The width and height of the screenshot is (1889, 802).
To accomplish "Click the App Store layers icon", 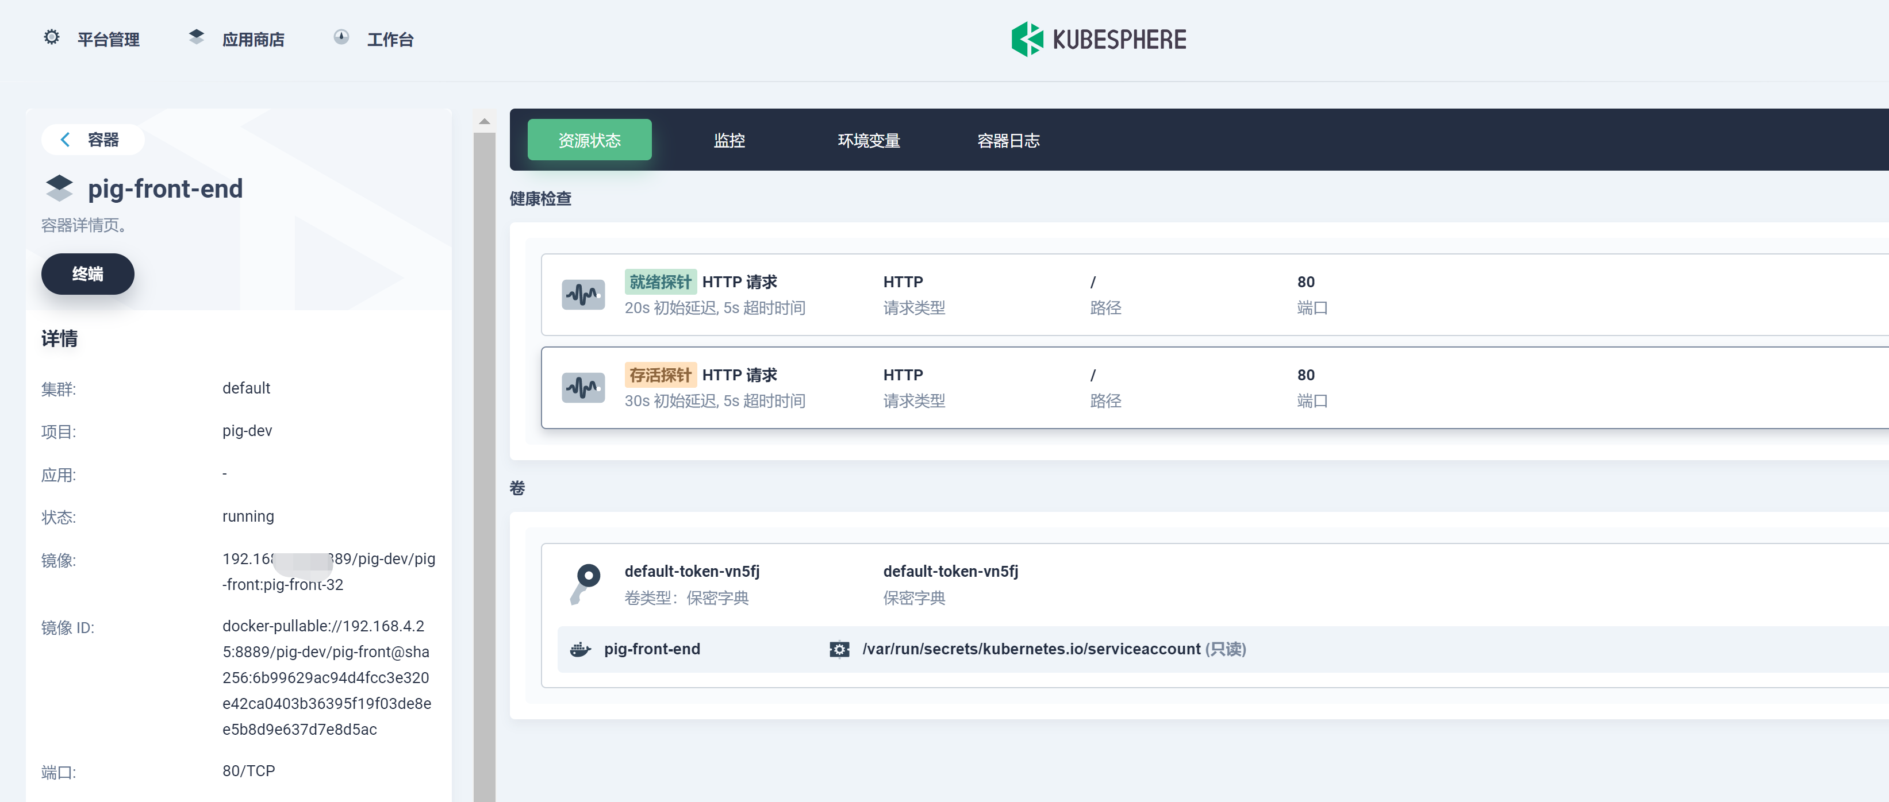I will [x=196, y=37].
